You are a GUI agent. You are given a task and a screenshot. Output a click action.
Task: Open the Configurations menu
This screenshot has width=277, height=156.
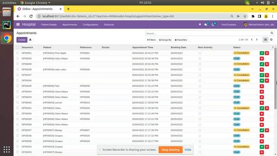coord(90,25)
